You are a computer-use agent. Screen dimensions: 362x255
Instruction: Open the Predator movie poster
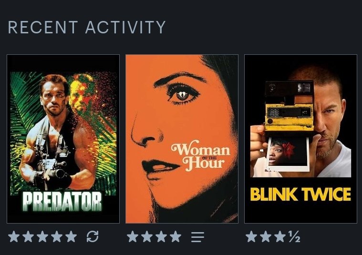click(63, 139)
